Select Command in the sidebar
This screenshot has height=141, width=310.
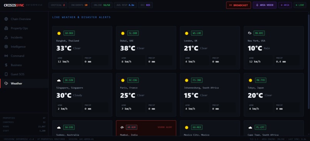(24, 56)
